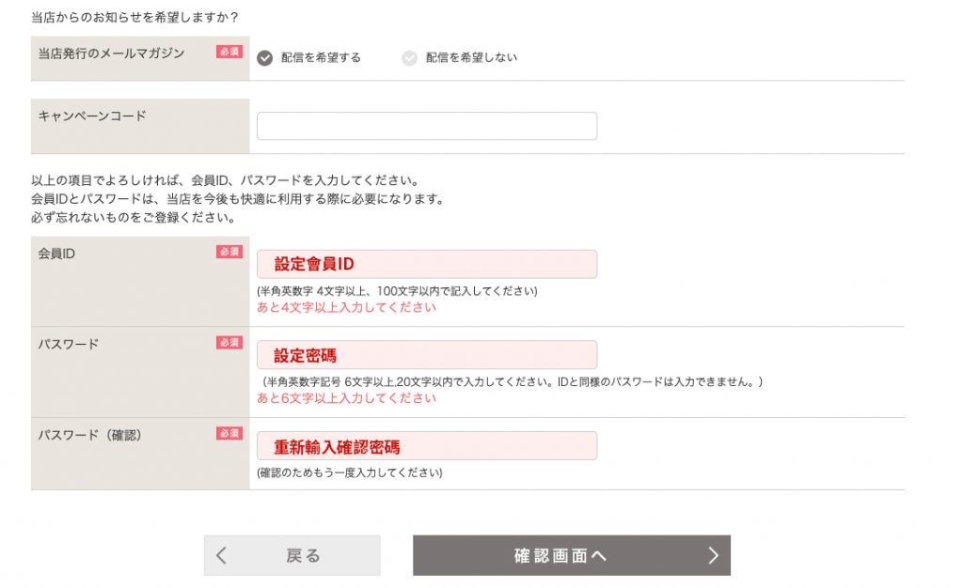Click the キャンペーンコード input field

pyautogui.click(x=427, y=126)
